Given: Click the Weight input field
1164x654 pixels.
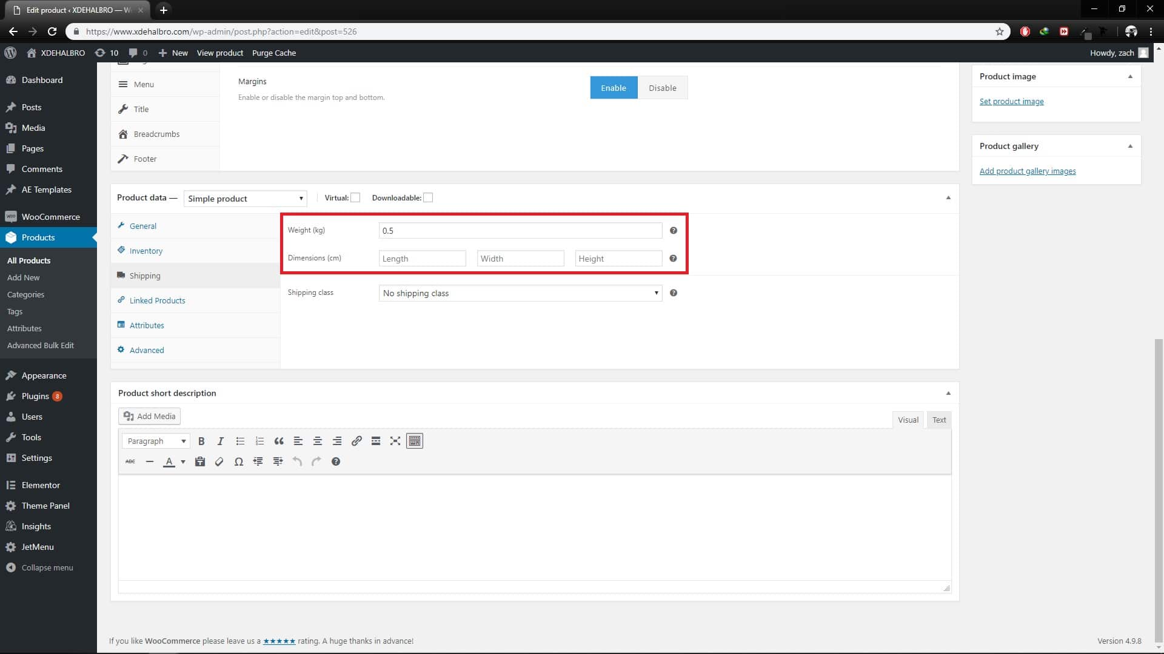Looking at the screenshot, I should pos(520,230).
